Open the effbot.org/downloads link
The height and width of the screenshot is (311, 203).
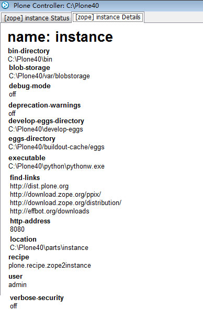[50, 211]
